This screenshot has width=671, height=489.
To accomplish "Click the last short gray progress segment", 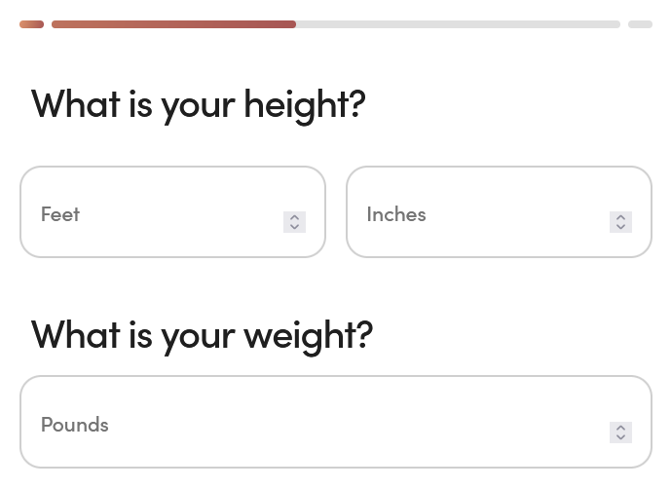I will point(640,24).
